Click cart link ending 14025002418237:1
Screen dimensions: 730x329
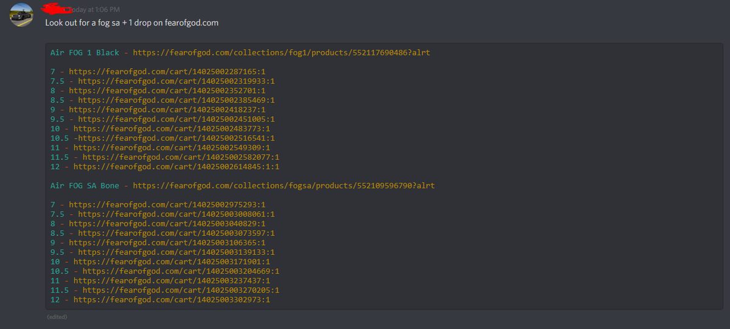[167, 110]
